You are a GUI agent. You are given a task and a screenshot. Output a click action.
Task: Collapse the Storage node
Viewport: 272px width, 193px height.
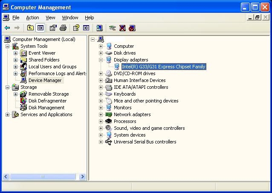point(7,87)
